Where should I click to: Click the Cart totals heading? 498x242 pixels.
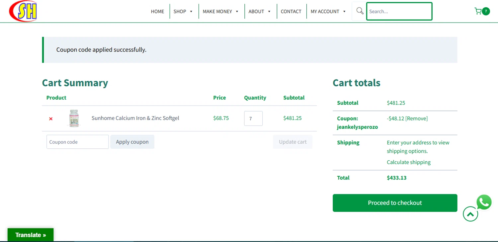[x=357, y=83]
